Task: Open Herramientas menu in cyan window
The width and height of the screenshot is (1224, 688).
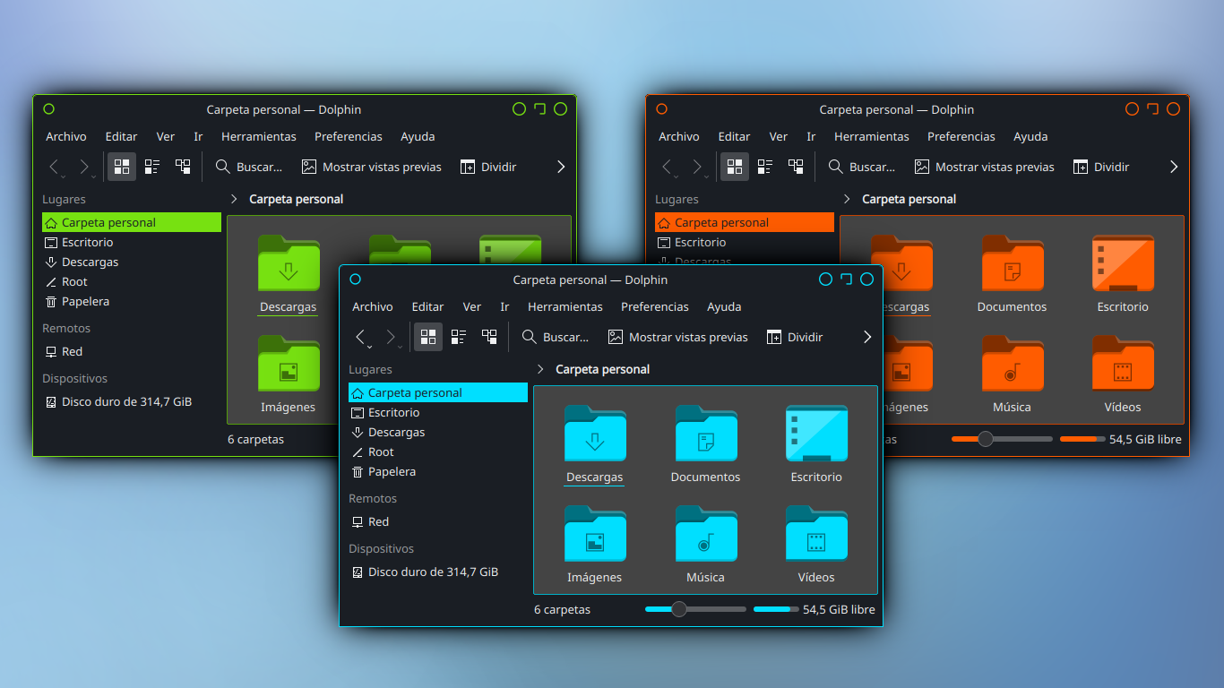Action: (565, 306)
